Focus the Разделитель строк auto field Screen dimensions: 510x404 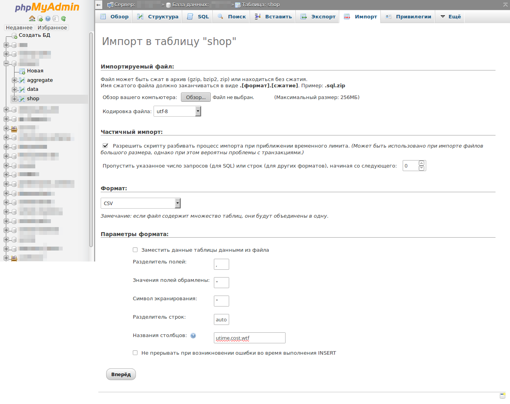(221, 319)
